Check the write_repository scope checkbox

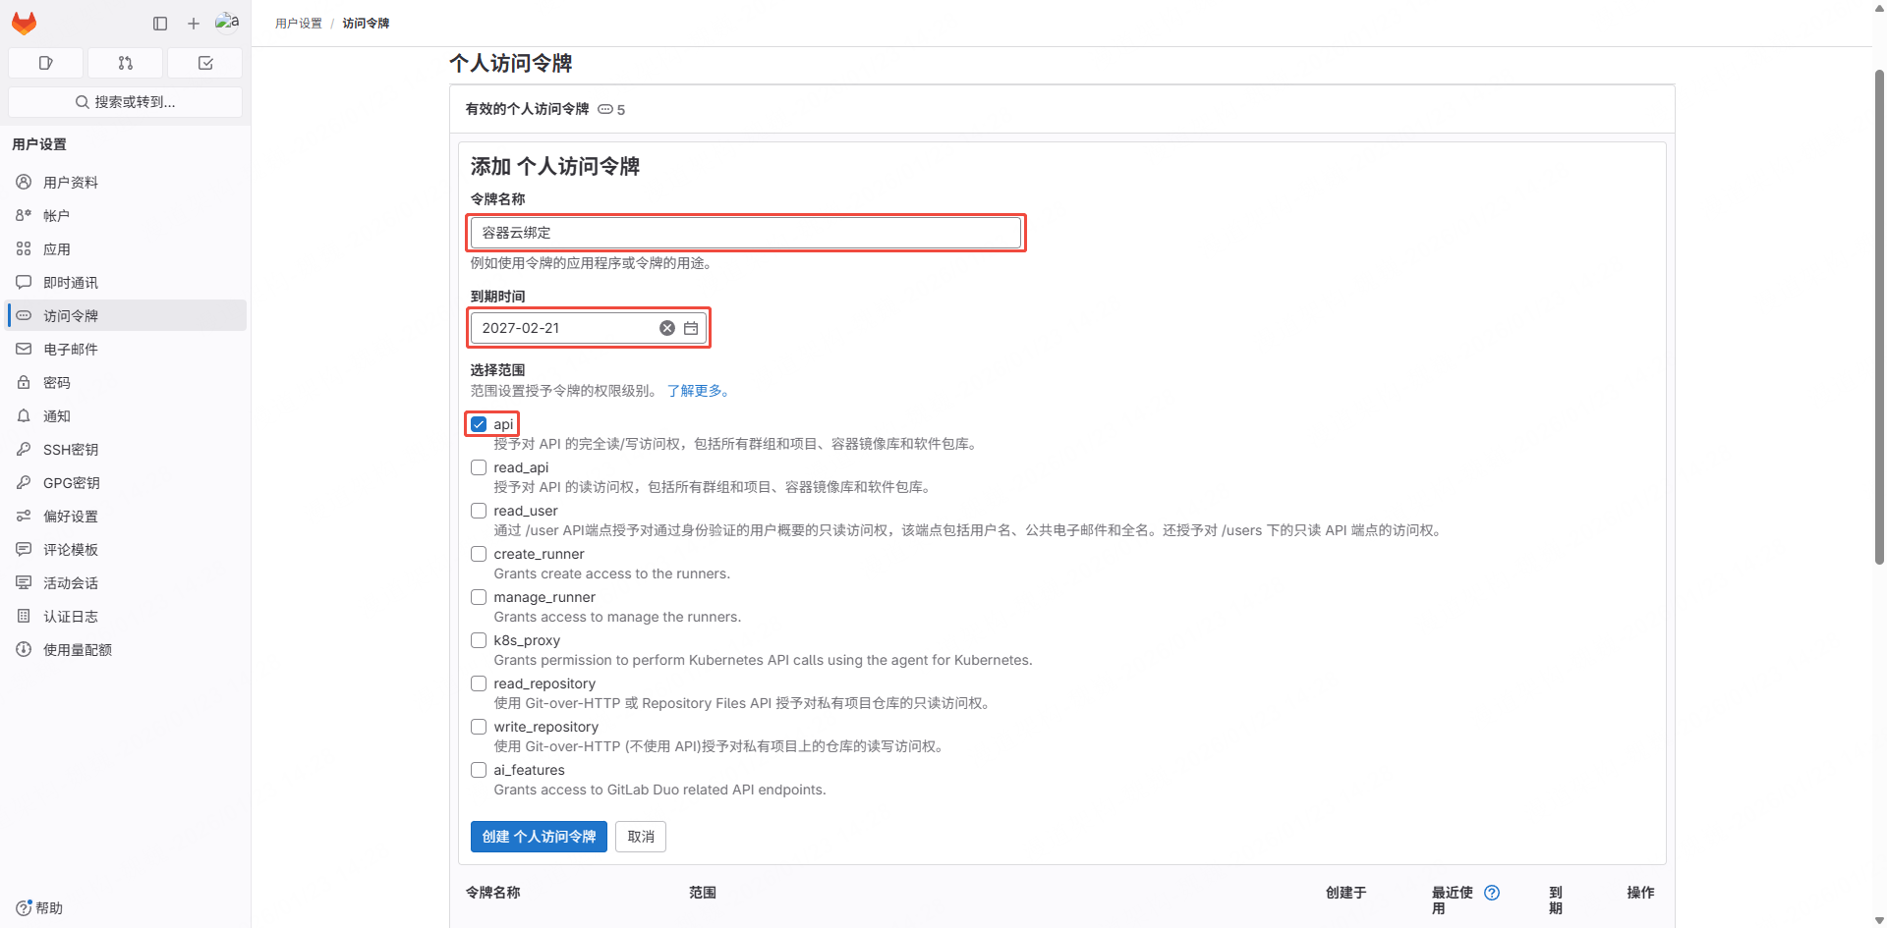(479, 727)
